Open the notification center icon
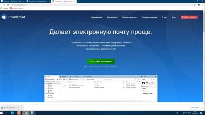This screenshot has width=205, height=115. 201,113
